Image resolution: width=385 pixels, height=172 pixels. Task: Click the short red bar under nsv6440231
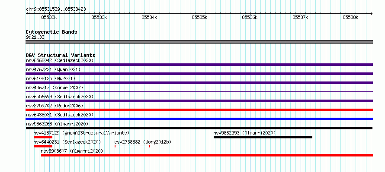click(x=43, y=146)
